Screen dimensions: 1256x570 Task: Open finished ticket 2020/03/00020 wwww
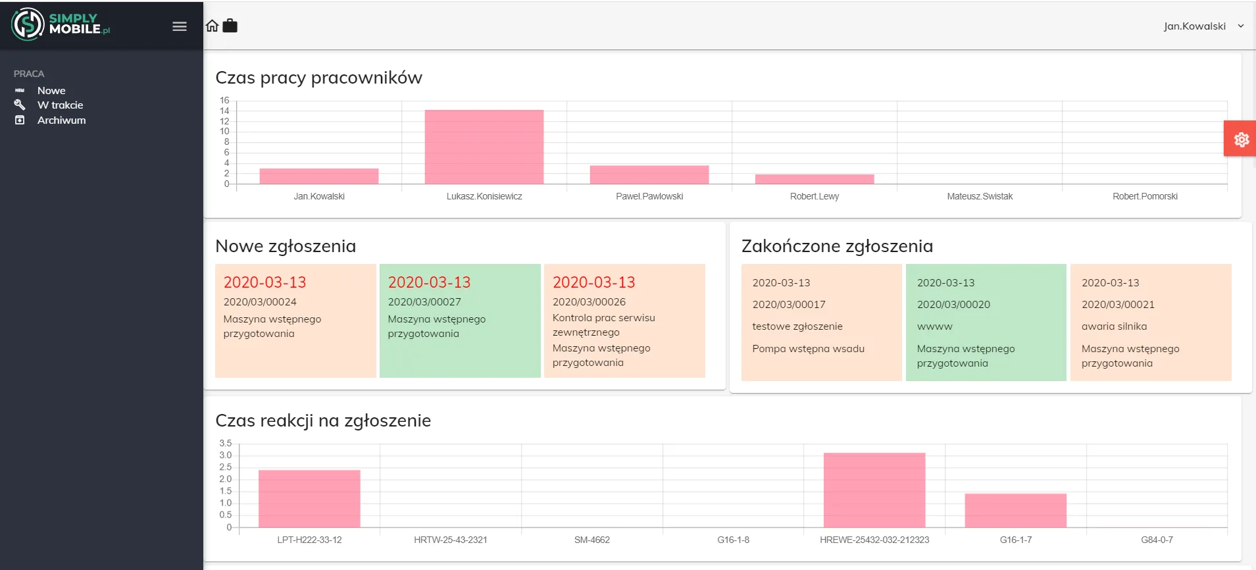click(x=986, y=323)
